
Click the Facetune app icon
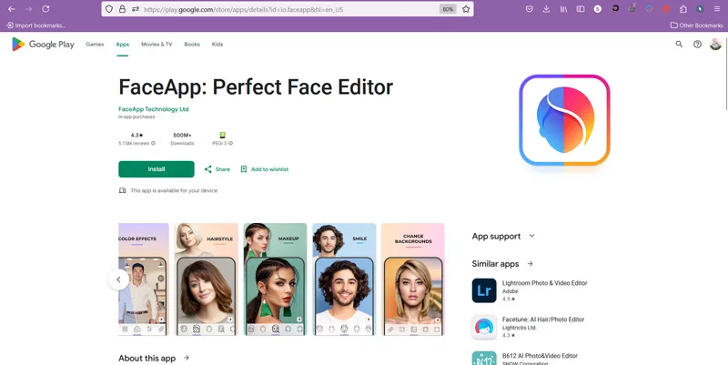point(484,327)
